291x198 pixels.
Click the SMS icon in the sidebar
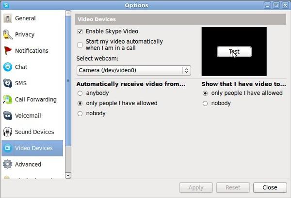(x=8, y=83)
